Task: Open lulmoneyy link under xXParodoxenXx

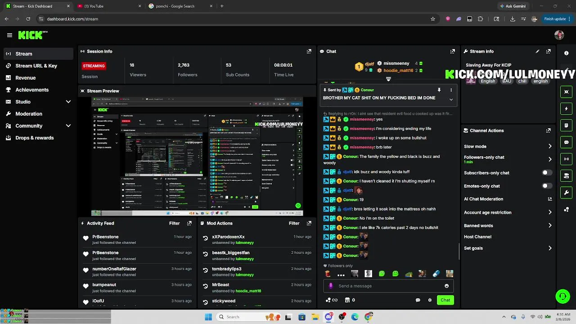Action: (245, 243)
